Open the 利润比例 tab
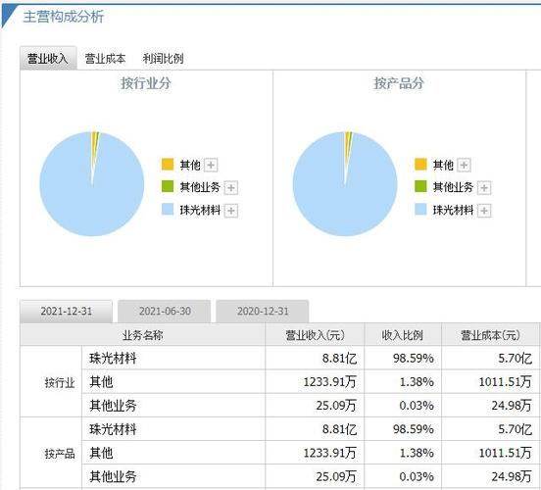This screenshot has height=490, width=541. 163,59
